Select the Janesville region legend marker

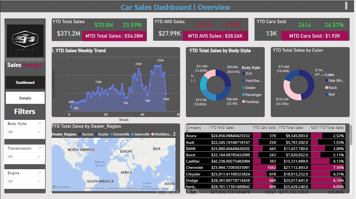pyautogui.click(x=132, y=134)
